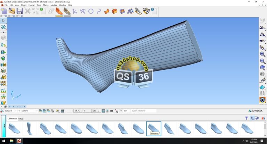Click the wireframe globe view icon

262,74
